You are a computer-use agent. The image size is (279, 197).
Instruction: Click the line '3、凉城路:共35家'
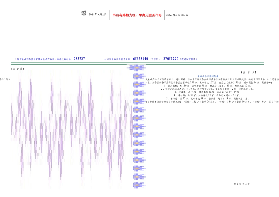coord(207,92)
